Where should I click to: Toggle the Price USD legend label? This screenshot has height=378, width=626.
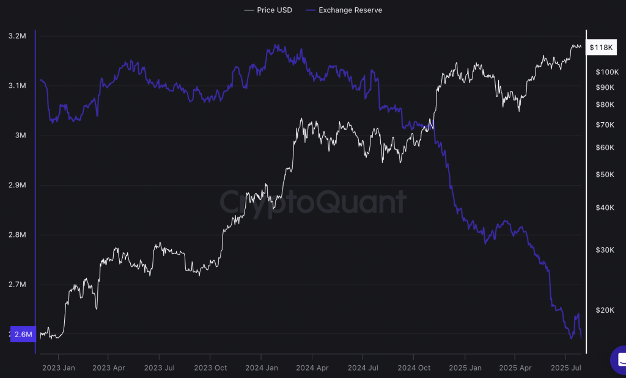pos(274,10)
